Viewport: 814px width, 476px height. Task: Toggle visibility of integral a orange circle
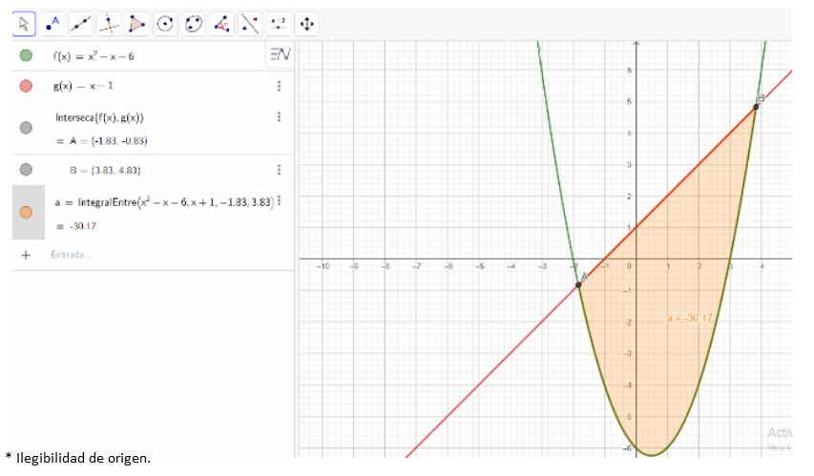point(26,212)
